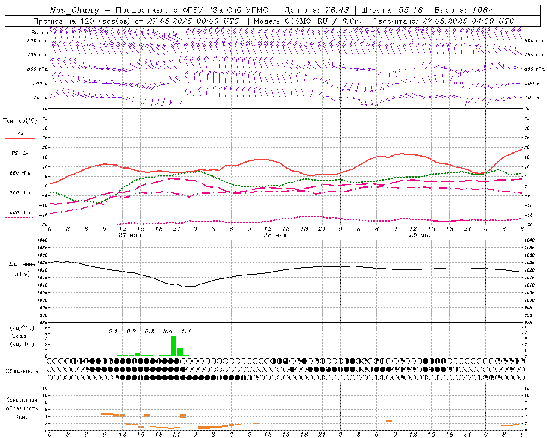Click the "Td 2м" dew point legend entry
Viewport: 547px width, 438px height.
coord(20,153)
